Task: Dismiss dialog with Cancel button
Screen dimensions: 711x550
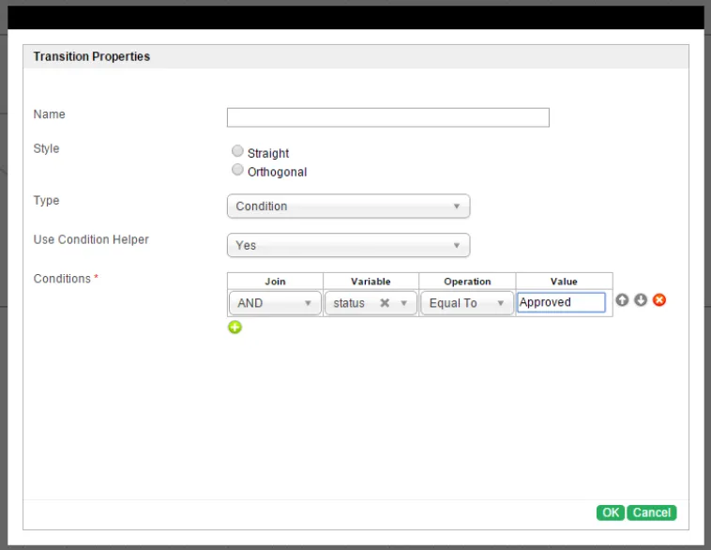Action: (652, 512)
